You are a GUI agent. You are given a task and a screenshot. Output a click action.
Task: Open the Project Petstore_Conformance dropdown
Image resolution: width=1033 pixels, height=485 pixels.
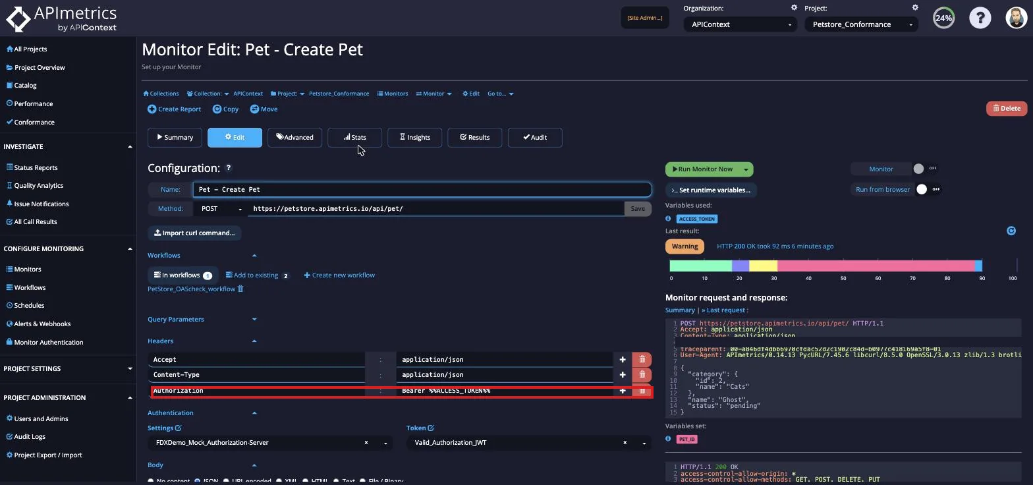tap(861, 24)
